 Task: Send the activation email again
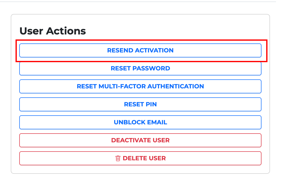pyautogui.click(x=140, y=50)
